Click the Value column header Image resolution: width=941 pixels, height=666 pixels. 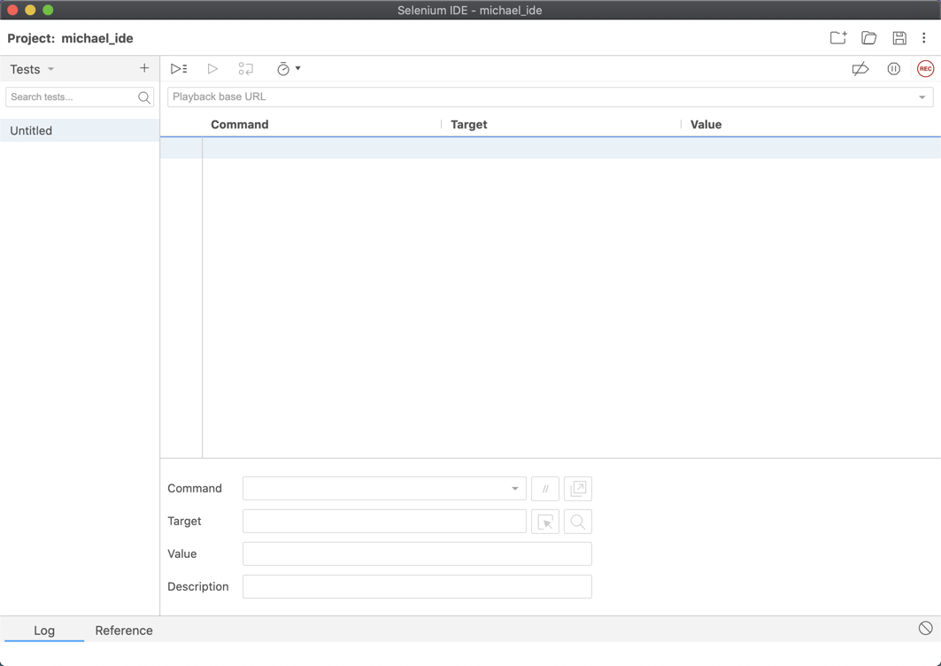coord(706,124)
